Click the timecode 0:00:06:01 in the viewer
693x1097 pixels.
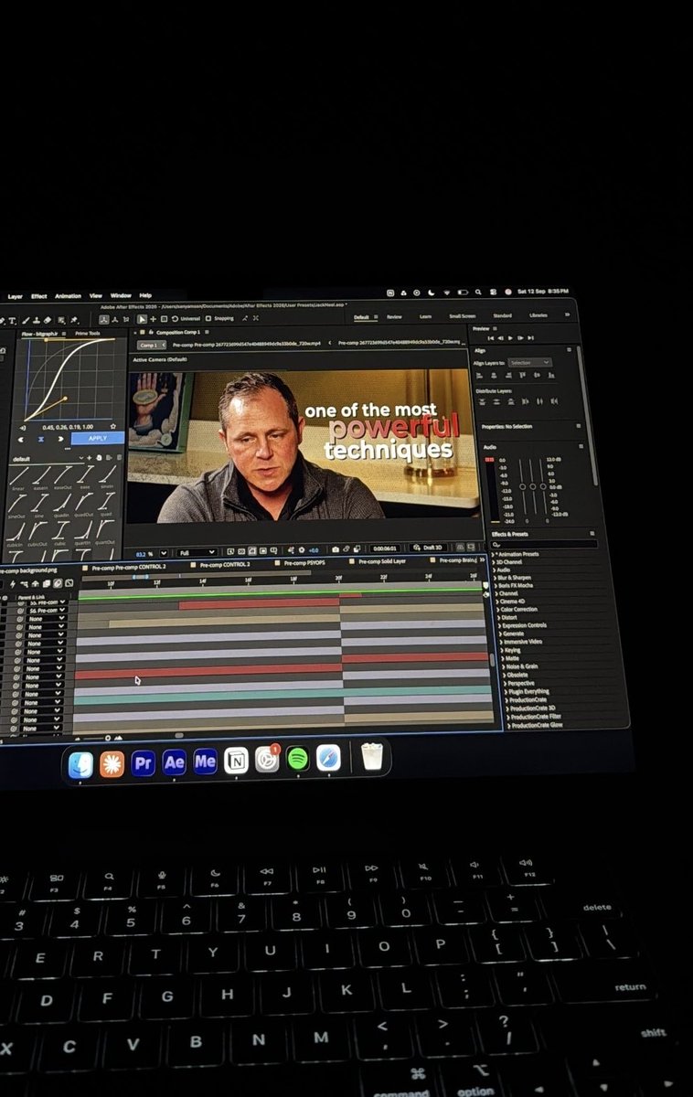point(384,548)
